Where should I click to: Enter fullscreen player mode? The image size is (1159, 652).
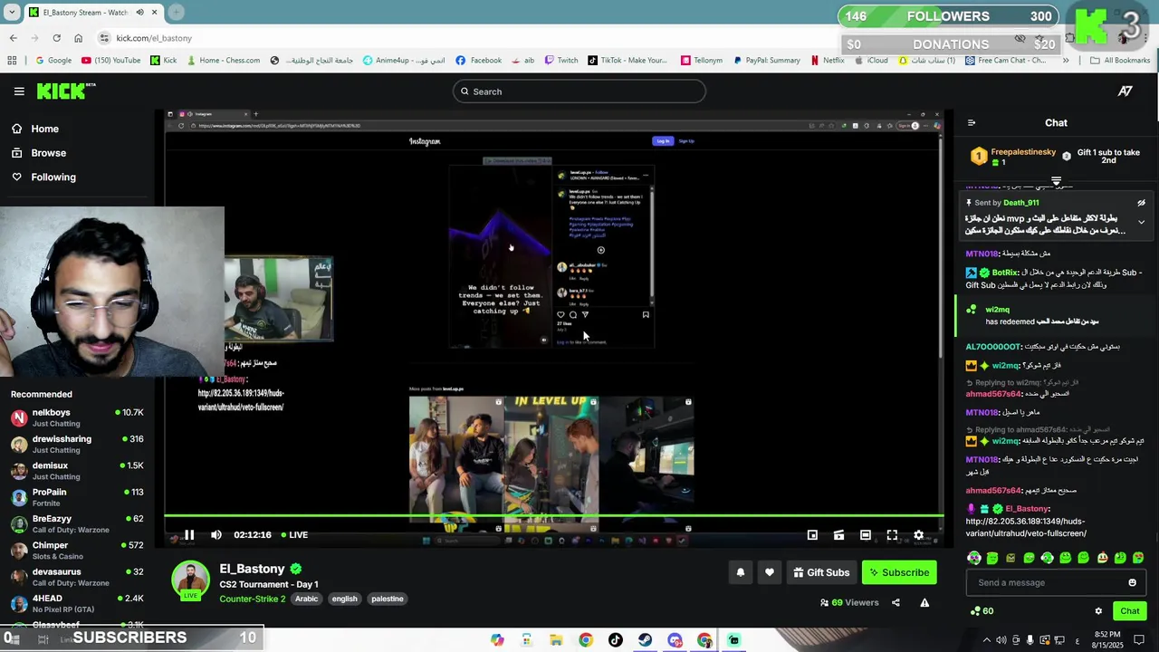click(x=892, y=535)
